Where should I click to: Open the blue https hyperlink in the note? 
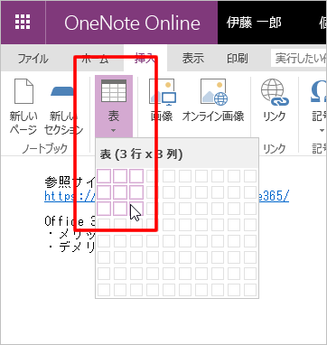(x=166, y=197)
